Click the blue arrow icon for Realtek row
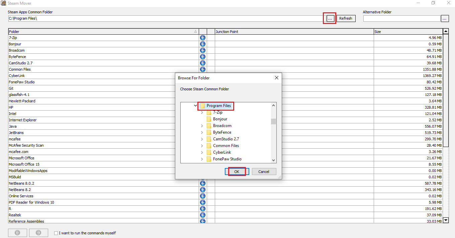Screen dimensions: 455x238 (203, 215)
